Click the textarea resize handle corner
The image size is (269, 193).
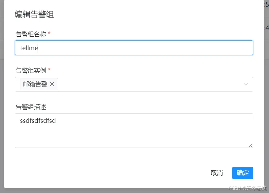click(x=250, y=145)
